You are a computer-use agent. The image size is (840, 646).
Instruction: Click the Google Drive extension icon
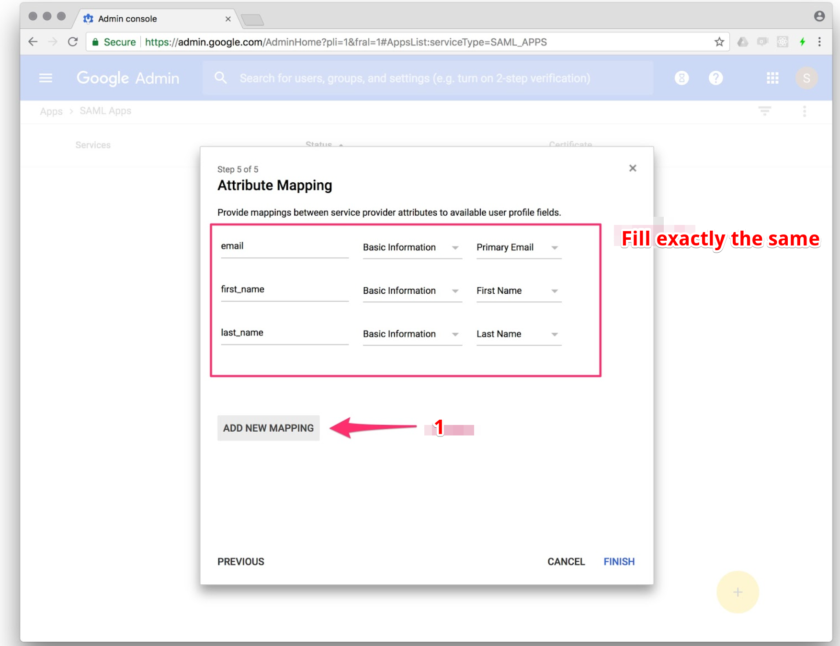pyautogui.click(x=742, y=42)
